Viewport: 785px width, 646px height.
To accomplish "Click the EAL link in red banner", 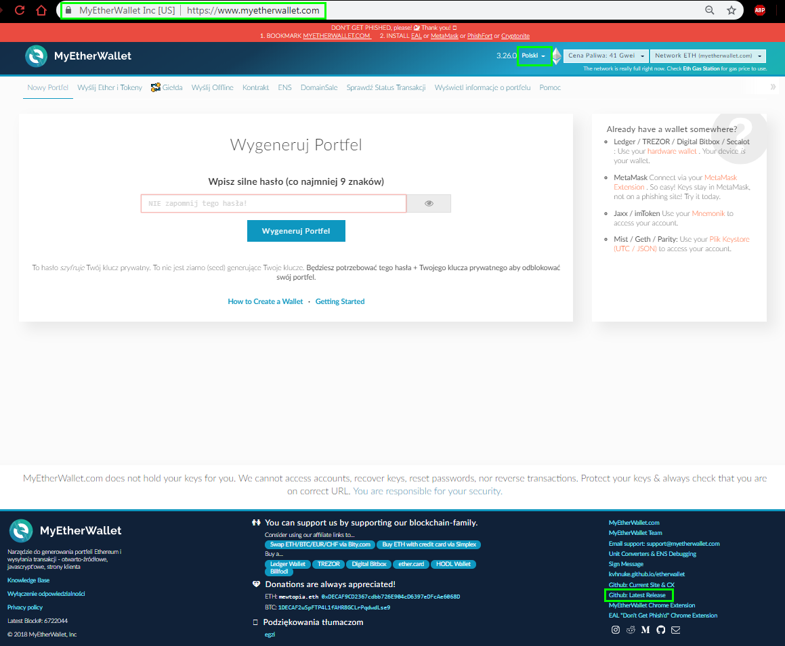I will point(417,36).
